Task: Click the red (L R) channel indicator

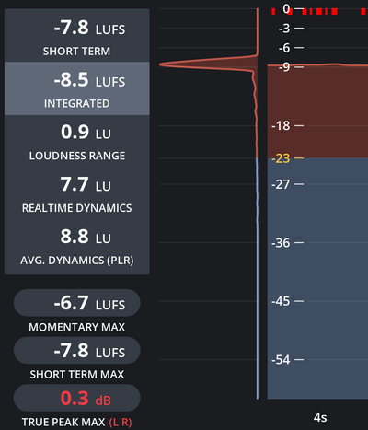Action: [121, 423]
